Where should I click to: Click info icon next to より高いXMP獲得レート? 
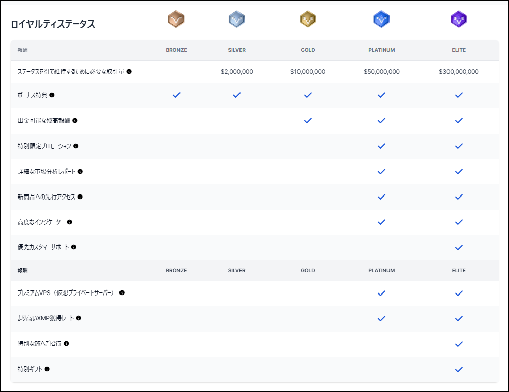point(79,318)
